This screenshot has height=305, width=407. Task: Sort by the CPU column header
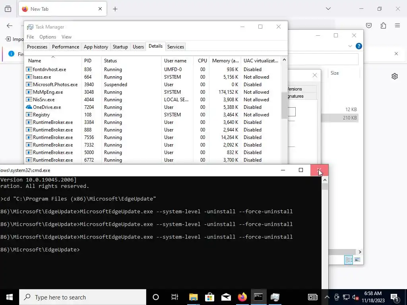pyautogui.click(x=202, y=60)
